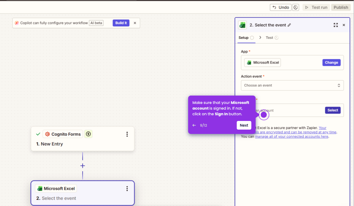Click the Microsoft Excel chip on step 2
Image resolution: width=354 pixels, height=206 pixels.
[x=56, y=188]
